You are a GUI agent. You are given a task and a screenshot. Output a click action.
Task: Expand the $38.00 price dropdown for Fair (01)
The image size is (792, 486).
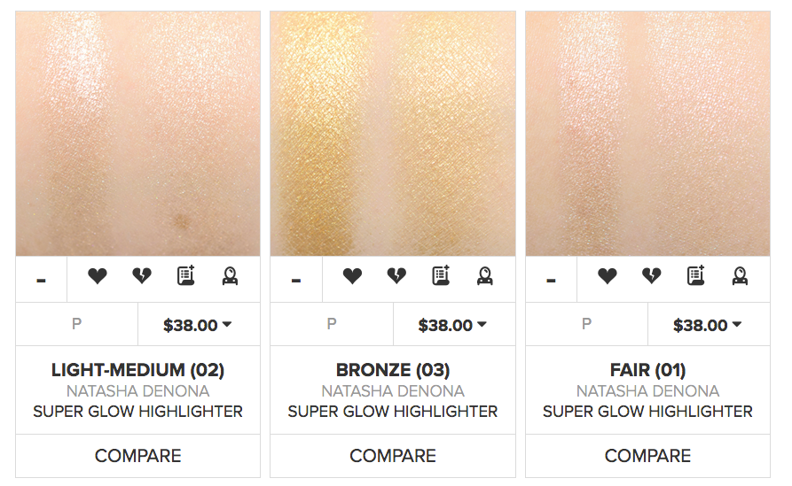[x=709, y=325]
